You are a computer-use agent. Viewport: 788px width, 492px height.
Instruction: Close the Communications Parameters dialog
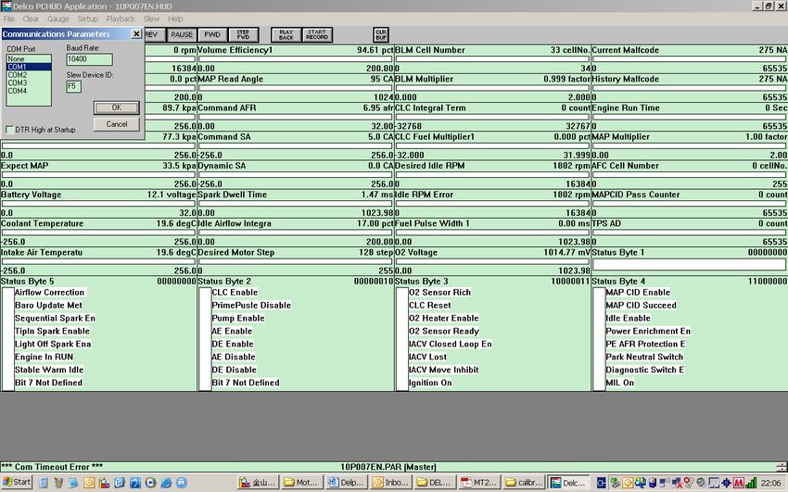point(136,33)
